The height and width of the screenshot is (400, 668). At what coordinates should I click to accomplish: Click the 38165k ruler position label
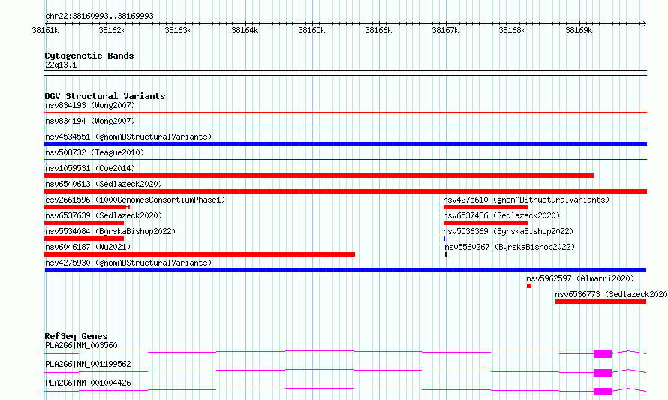(x=311, y=30)
